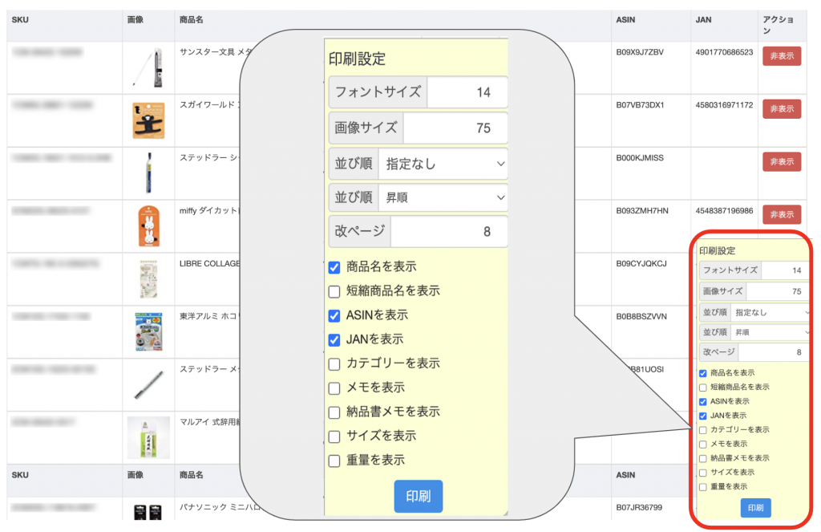Image resolution: width=821 pixels, height=532 pixels.
Task: Check 納品書メモを表示 in the small print panel
Action: pos(702,458)
